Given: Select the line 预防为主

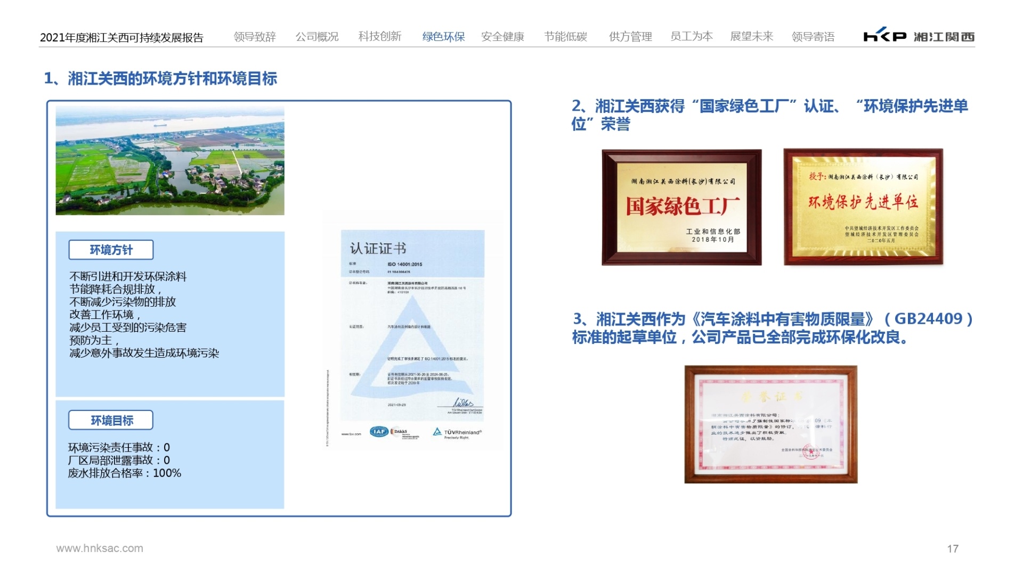Looking at the screenshot, I should click(x=94, y=340).
